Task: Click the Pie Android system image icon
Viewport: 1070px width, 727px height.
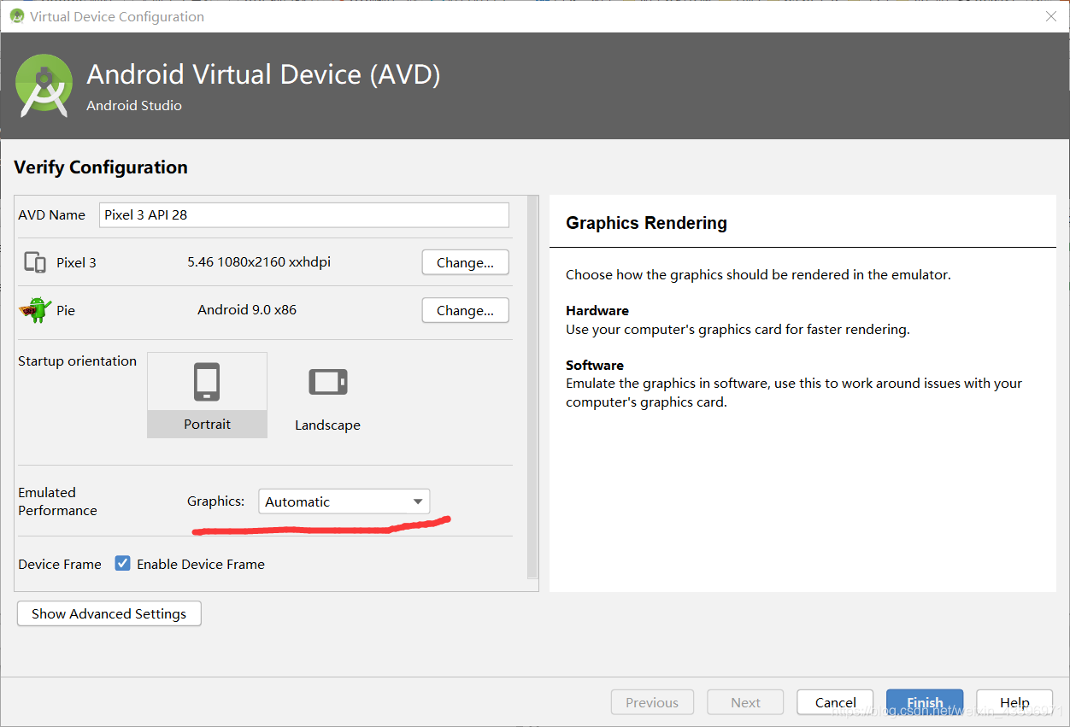Action: click(35, 309)
